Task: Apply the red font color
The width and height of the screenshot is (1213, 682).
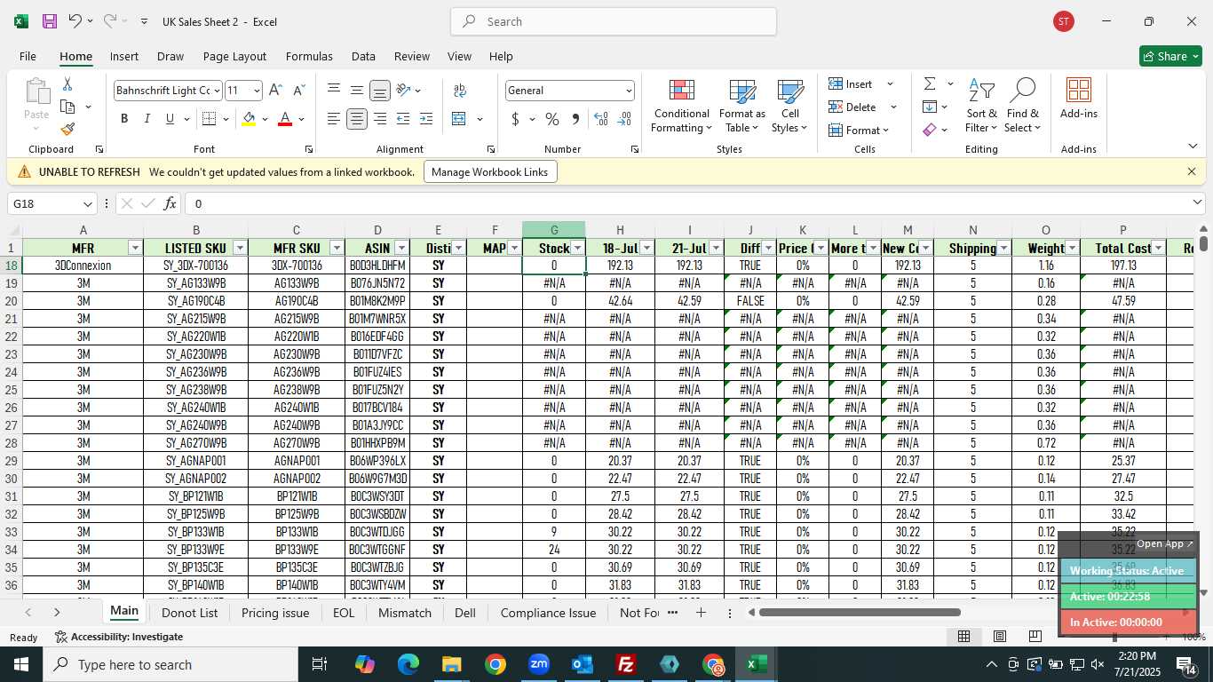Action: pyautogui.click(x=285, y=119)
